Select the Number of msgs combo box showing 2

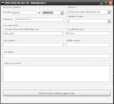point(89,21)
